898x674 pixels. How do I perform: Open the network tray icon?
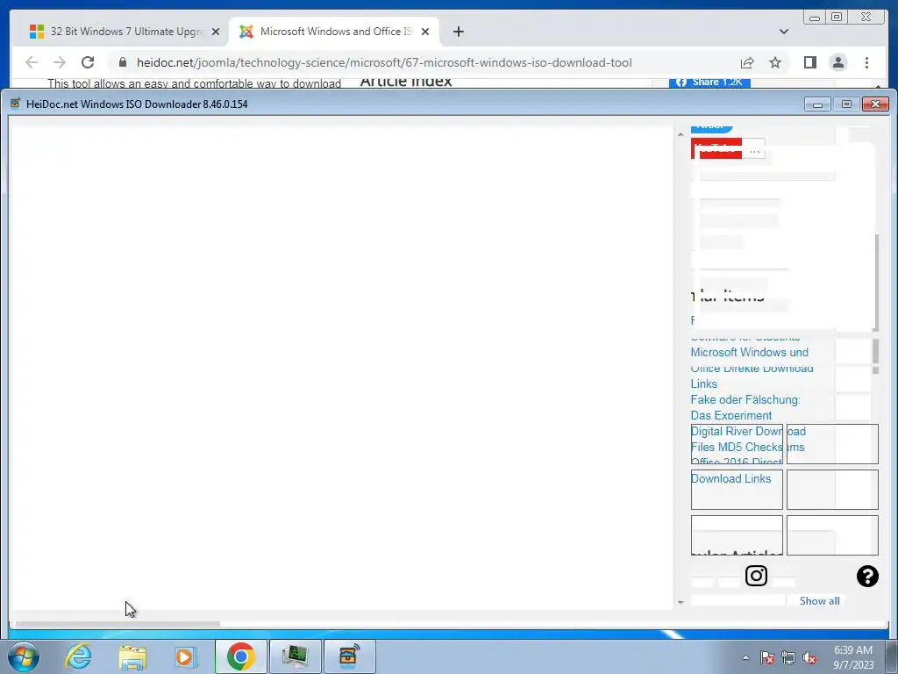pos(788,657)
